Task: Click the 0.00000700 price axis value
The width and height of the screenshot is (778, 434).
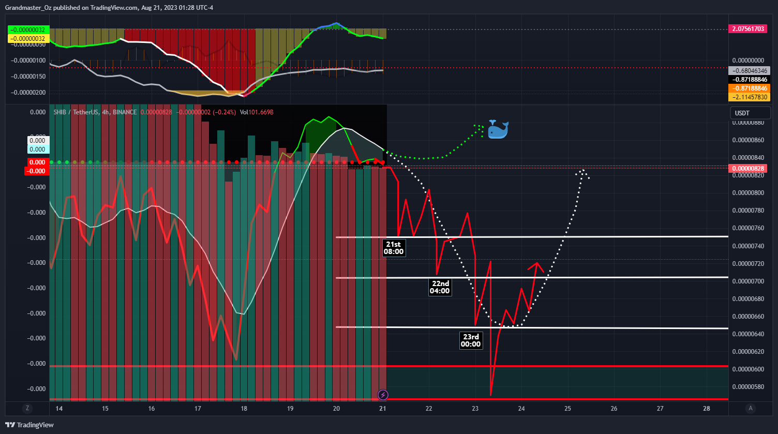Action: click(749, 281)
